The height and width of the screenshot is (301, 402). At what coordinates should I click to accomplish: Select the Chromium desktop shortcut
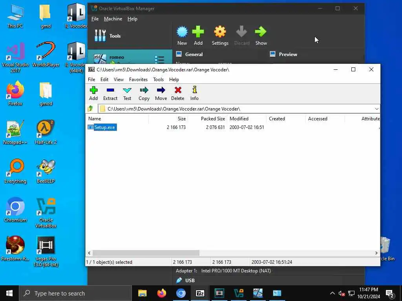tap(15, 210)
